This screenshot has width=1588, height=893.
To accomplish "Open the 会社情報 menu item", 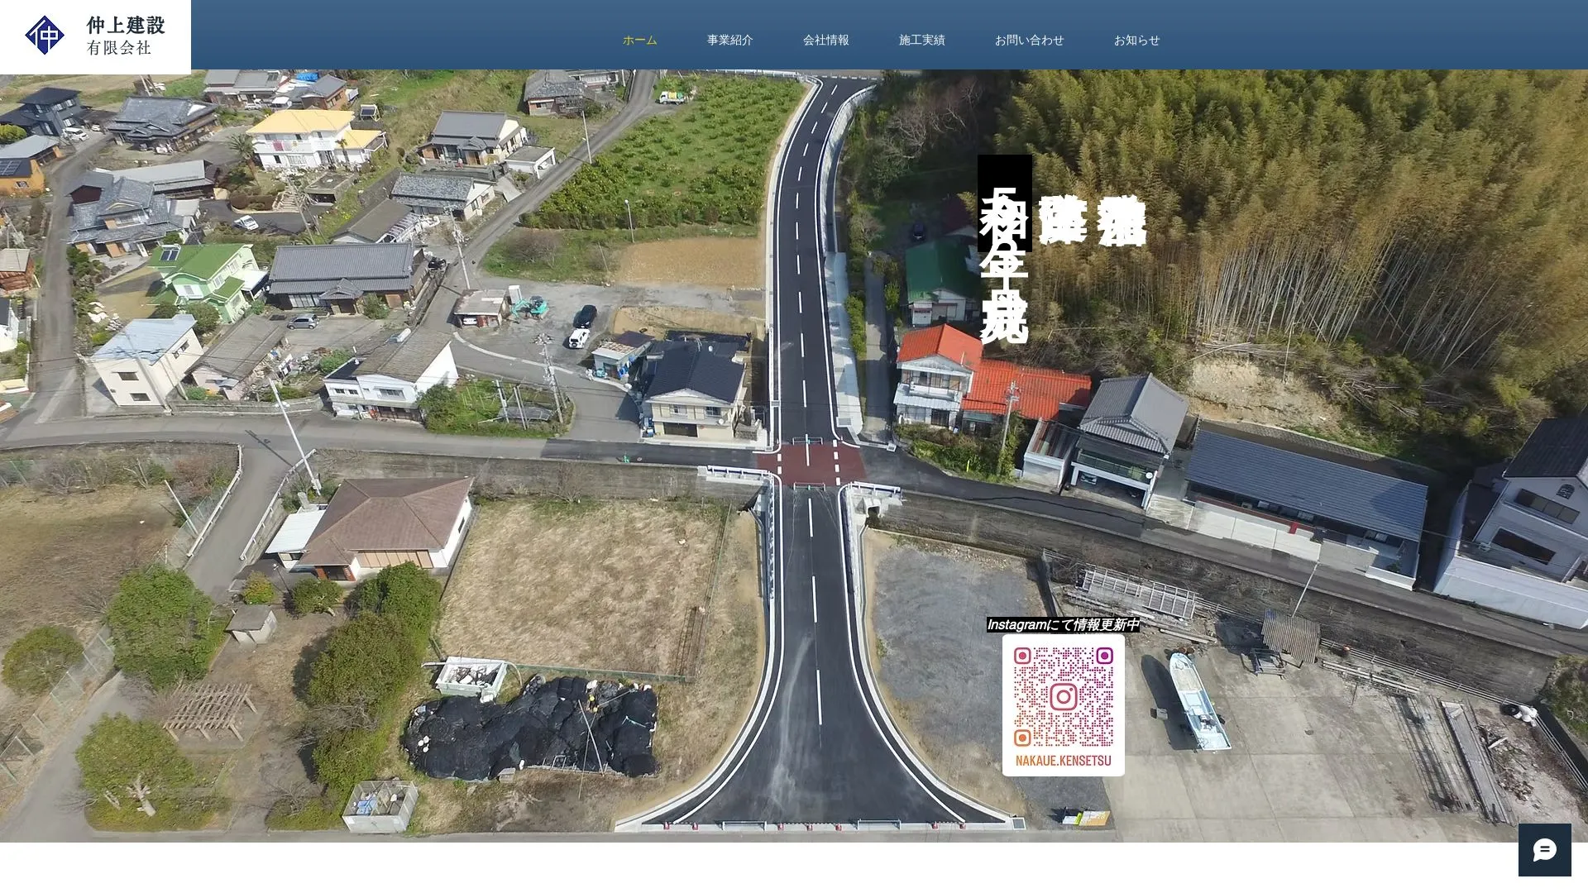I will (x=825, y=40).
